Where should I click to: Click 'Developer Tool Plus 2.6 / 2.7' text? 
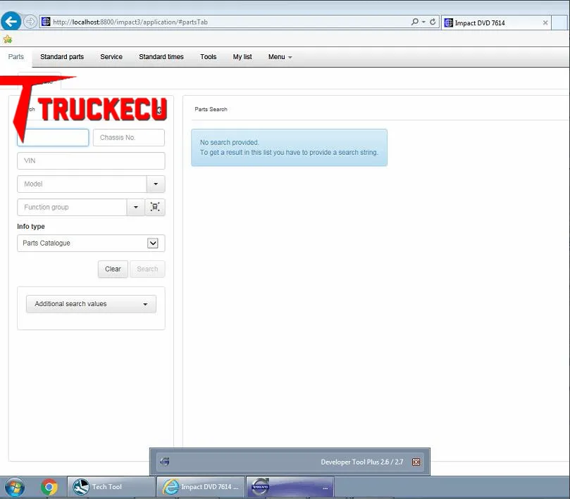pyautogui.click(x=361, y=462)
